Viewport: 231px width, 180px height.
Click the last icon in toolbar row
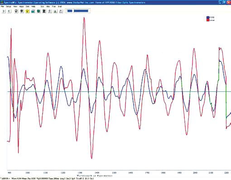(61, 11)
